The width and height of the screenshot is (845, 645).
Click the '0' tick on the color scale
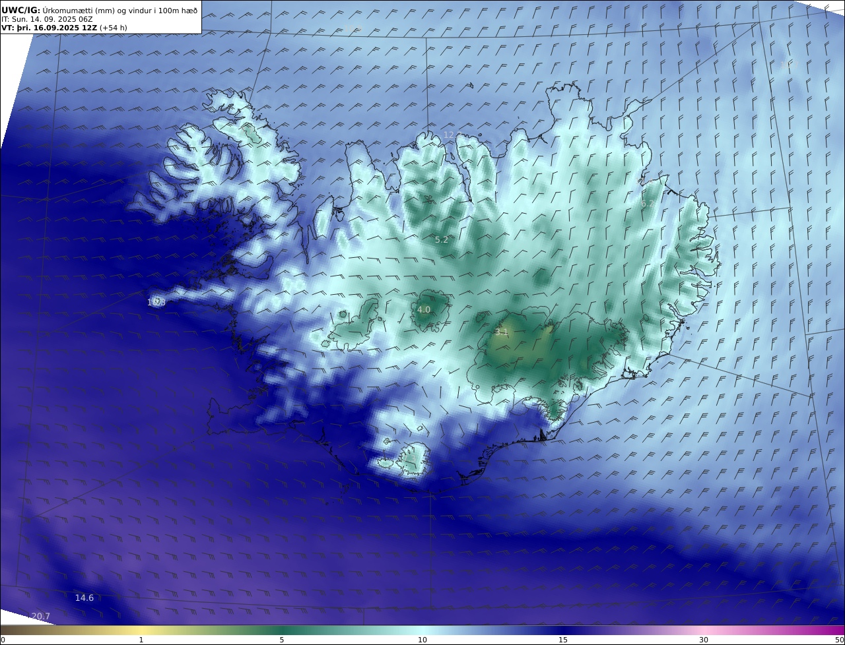(x=3, y=640)
